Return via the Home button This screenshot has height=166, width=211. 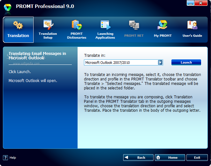(x=170, y=157)
